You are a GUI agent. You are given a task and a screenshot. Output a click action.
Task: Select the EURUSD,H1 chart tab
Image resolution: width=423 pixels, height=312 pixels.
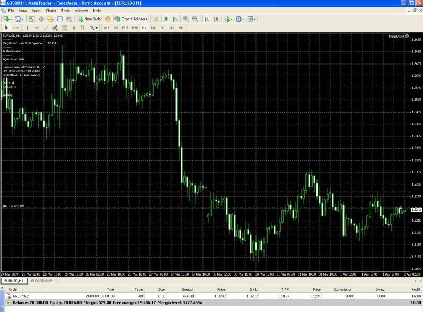(14, 281)
